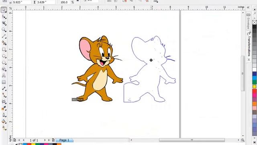The image size is (257, 145).
Task: Collapse the docker panel with double chevron
Action: [248, 7]
